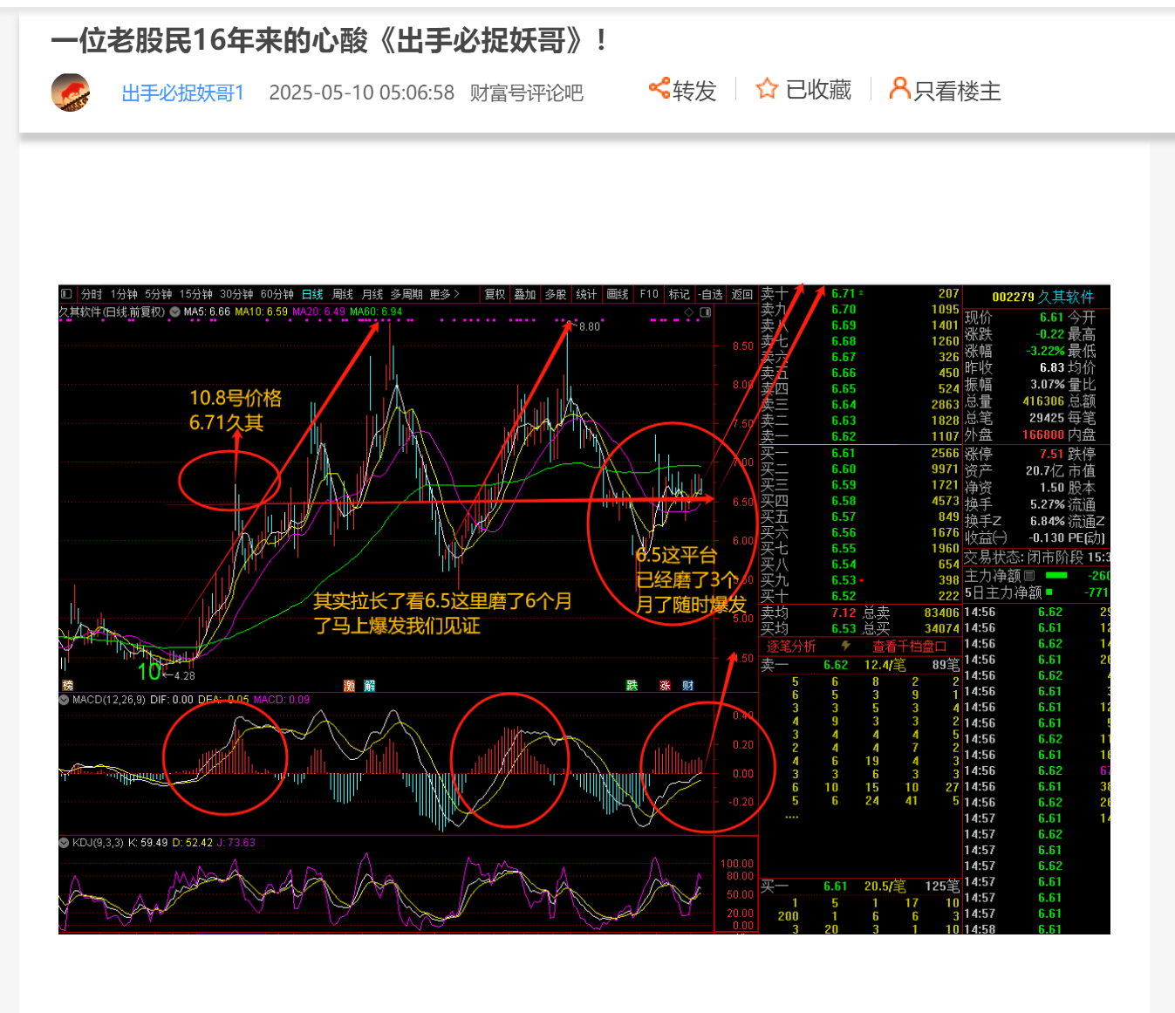This screenshot has height=1013, width=1175.
Task: Click the MA60: 6.94 indicator label
Action: 376,311
